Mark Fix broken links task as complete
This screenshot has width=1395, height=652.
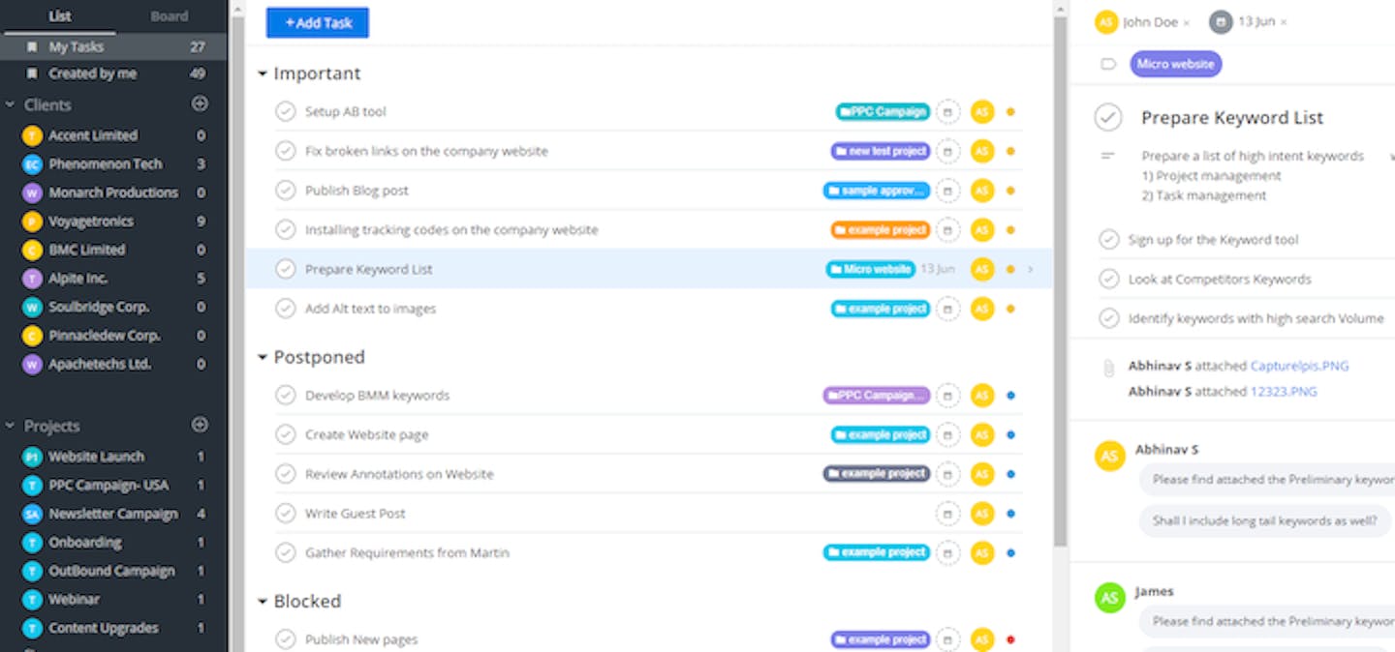coord(285,151)
